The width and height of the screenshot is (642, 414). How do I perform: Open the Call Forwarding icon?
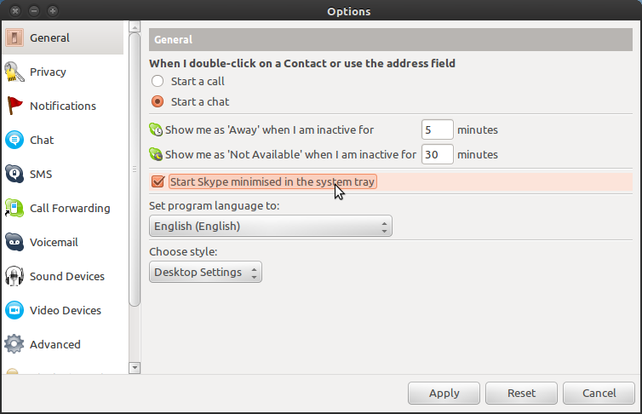point(14,209)
